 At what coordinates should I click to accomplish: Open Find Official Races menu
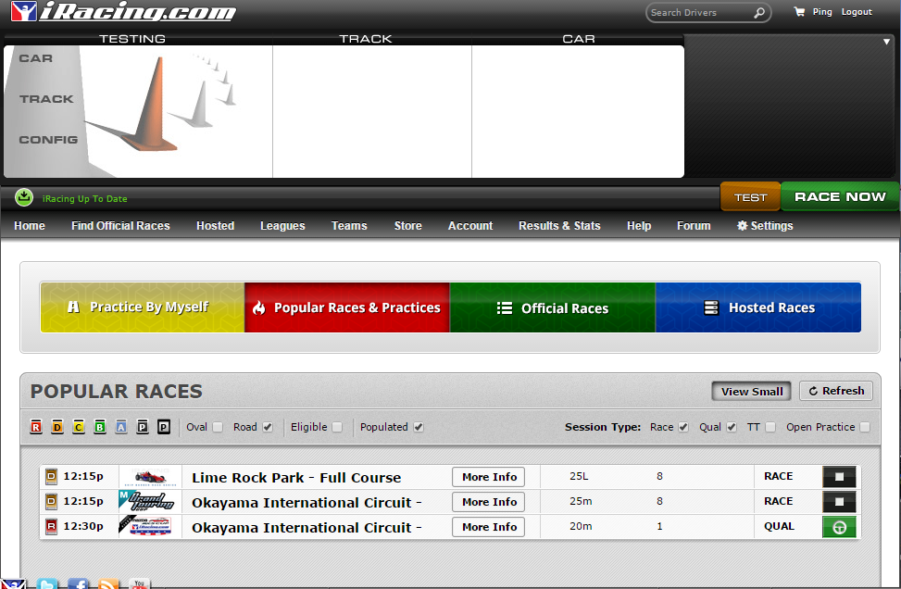pyautogui.click(x=120, y=226)
